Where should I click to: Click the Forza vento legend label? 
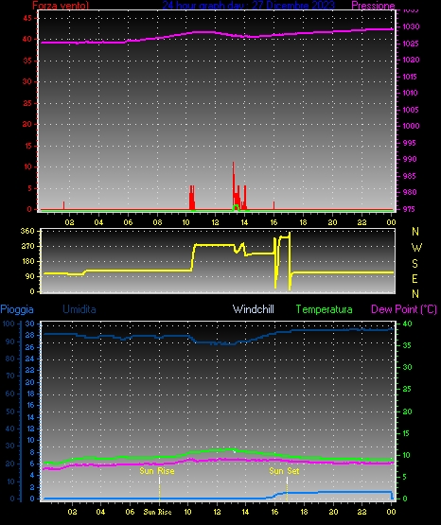tap(61, 6)
